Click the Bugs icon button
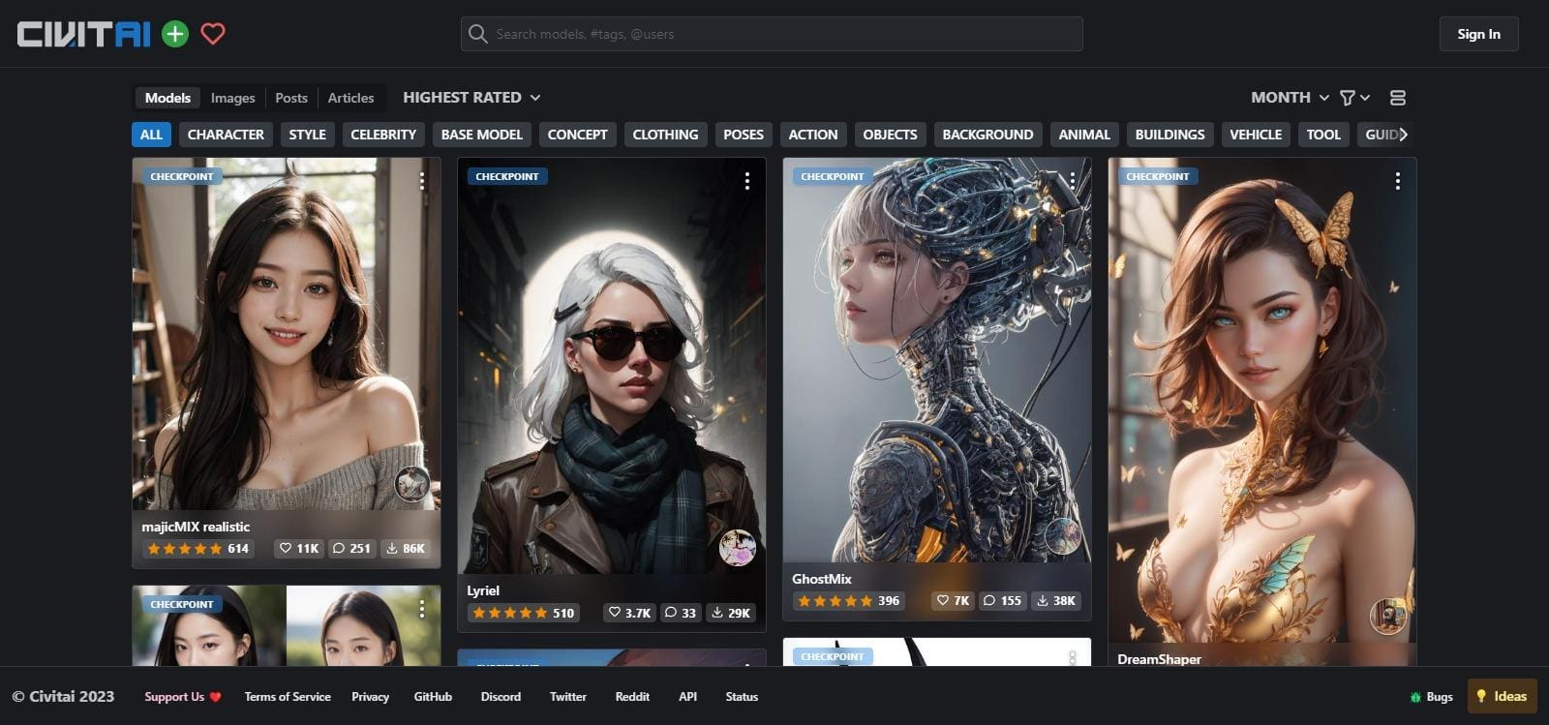 pyautogui.click(x=1432, y=697)
